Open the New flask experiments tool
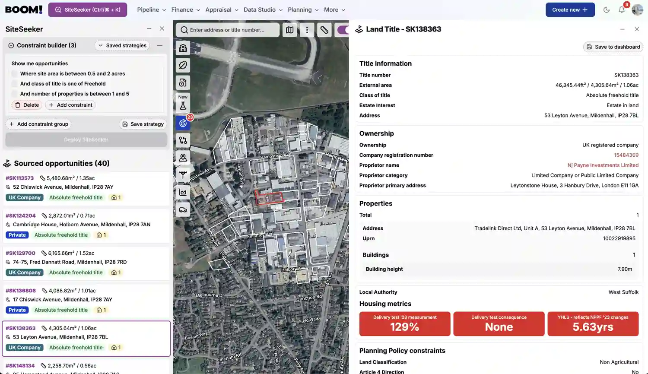Screen dimensions: 648x374 coord(183,103)
